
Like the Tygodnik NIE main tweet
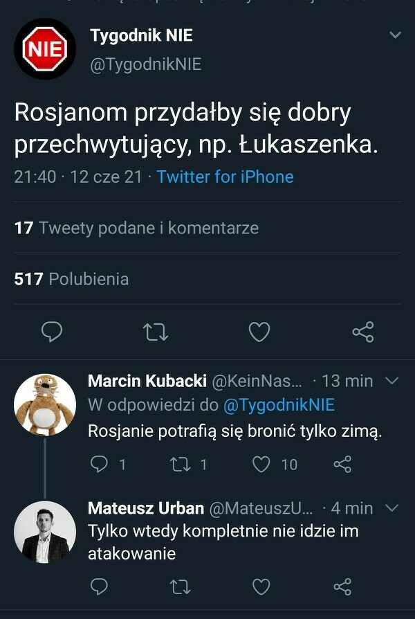259,332
